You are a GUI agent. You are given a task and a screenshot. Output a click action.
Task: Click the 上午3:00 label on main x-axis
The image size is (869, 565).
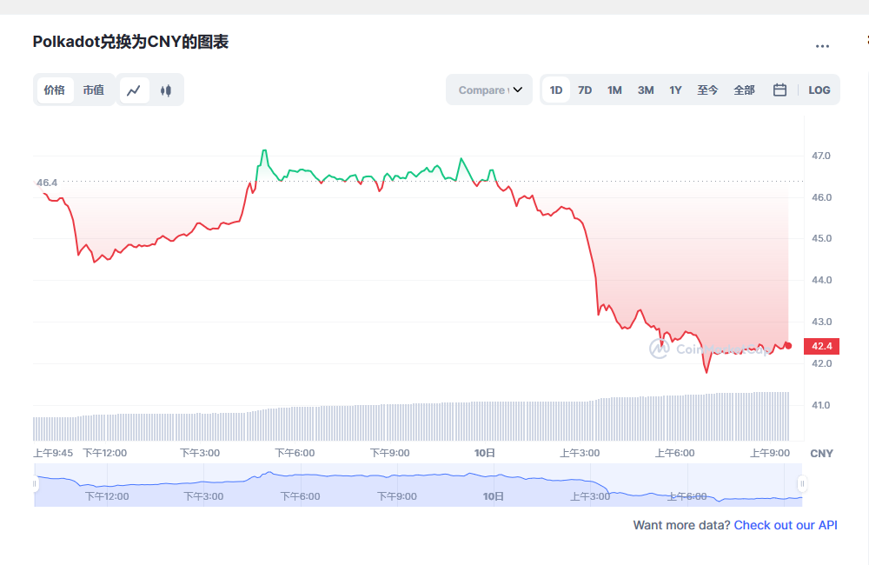(x=580, y=453)
